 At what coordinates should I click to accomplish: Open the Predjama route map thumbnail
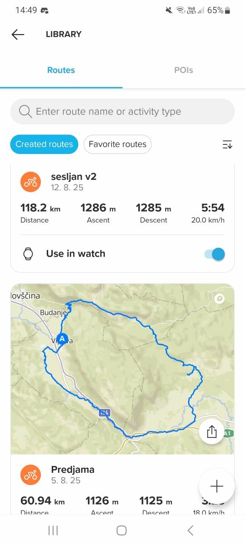click(x=122, y=369)
